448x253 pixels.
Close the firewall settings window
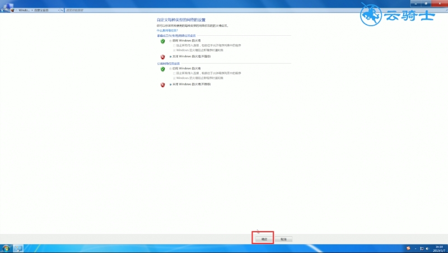(x=440, y=3)
